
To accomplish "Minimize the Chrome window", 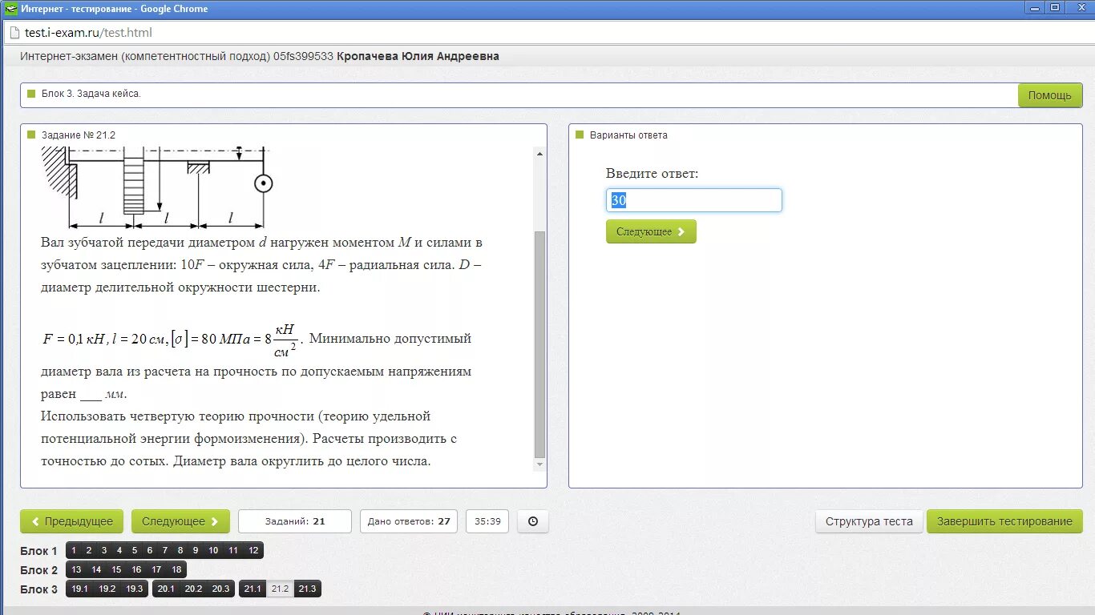I will (1035, 7).
